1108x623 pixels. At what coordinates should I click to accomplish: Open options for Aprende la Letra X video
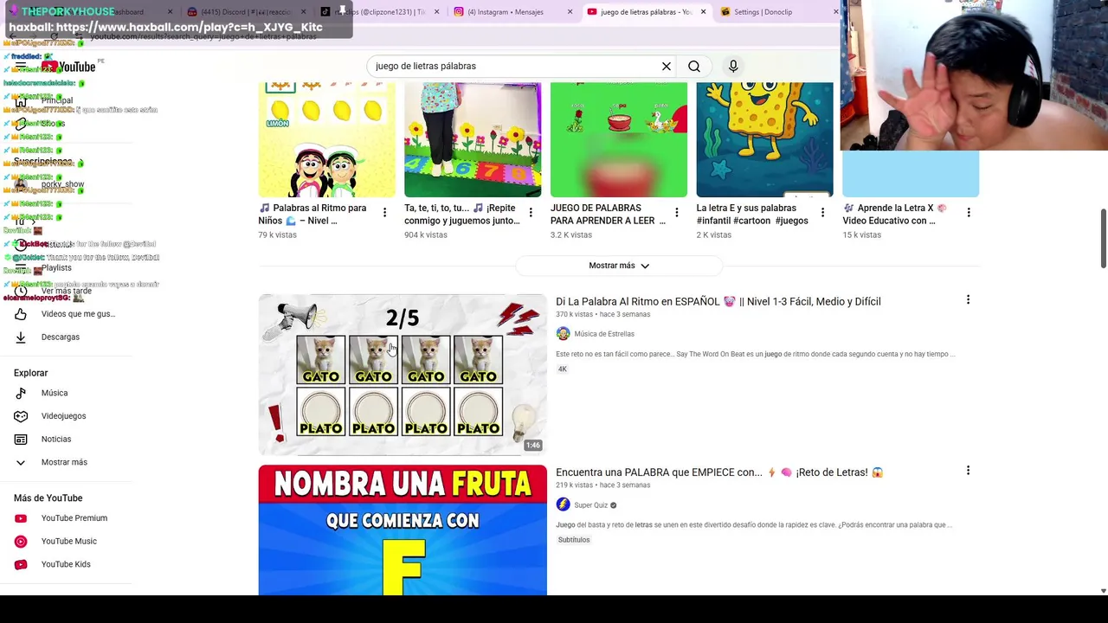coord(969,213)
